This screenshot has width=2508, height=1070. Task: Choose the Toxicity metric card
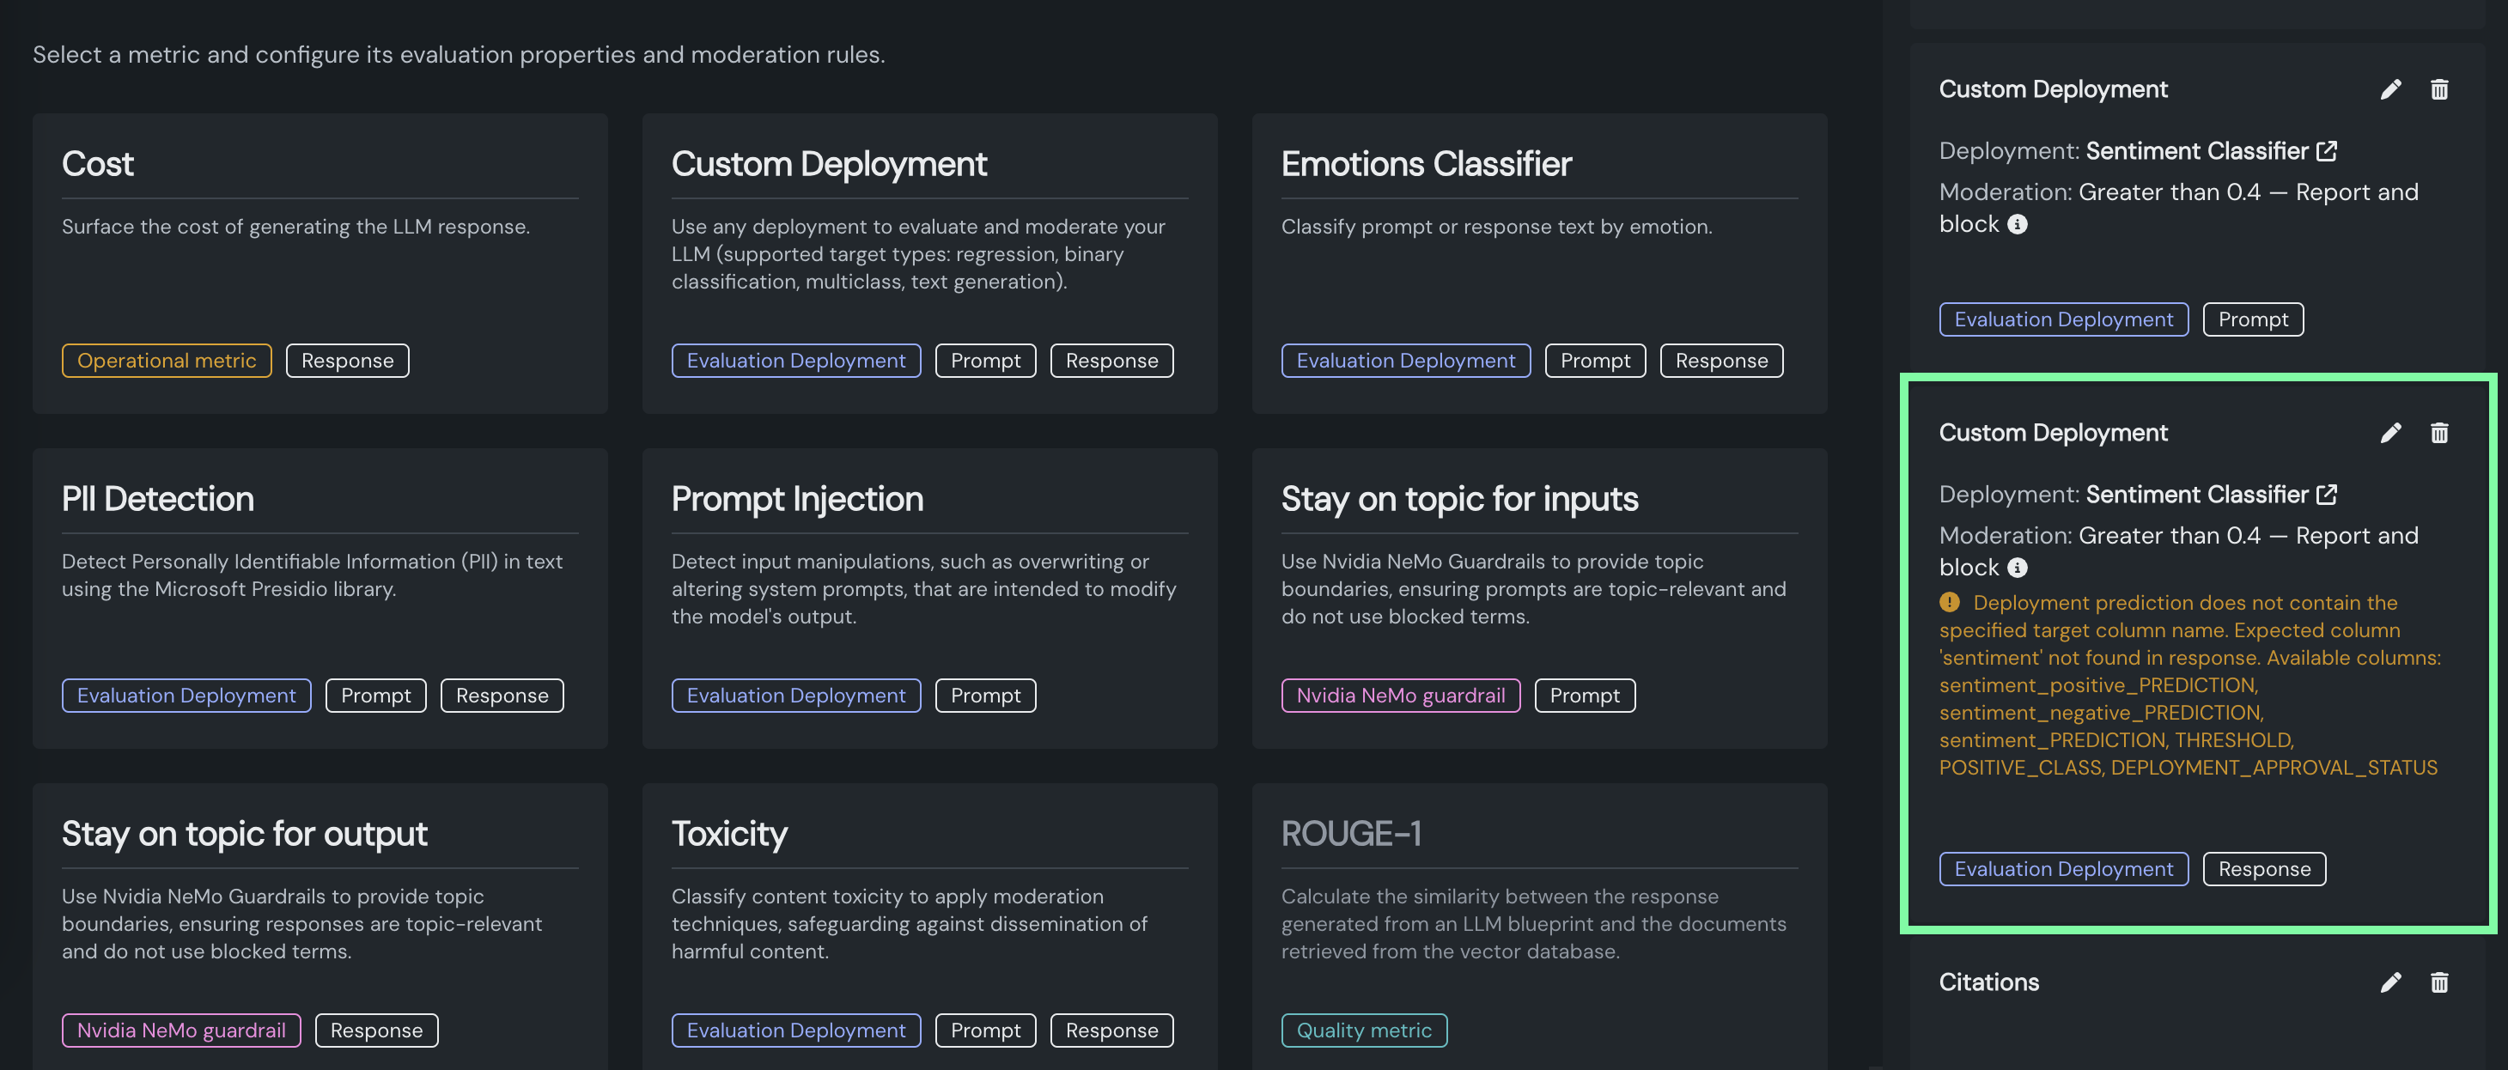pyautogui.click(x=928, y=925)
